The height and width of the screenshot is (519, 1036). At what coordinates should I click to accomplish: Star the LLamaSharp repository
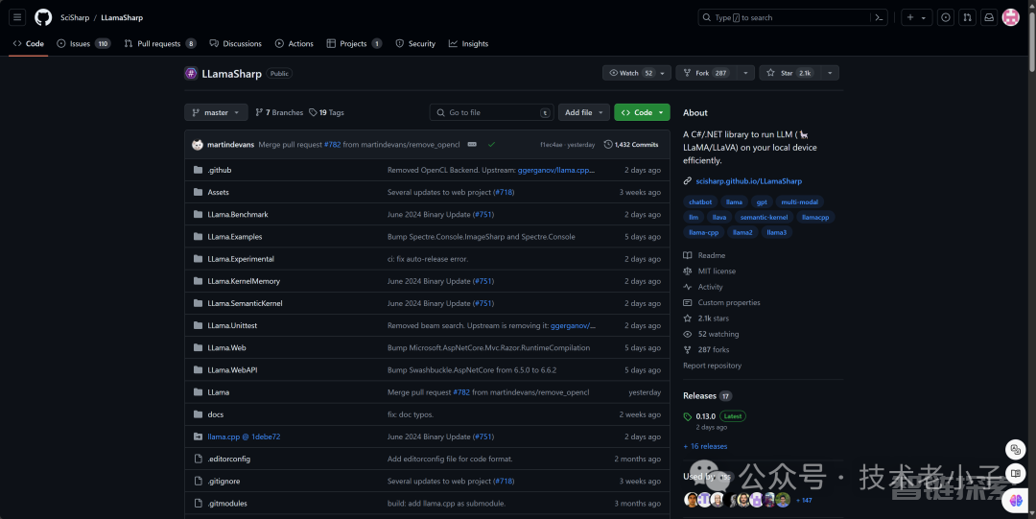coord(789,73)
